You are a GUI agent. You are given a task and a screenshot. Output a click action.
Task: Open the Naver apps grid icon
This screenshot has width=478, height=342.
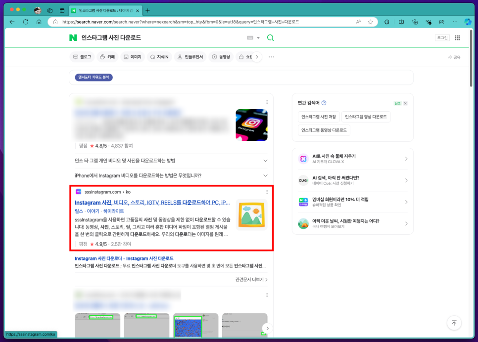point(457,38)
